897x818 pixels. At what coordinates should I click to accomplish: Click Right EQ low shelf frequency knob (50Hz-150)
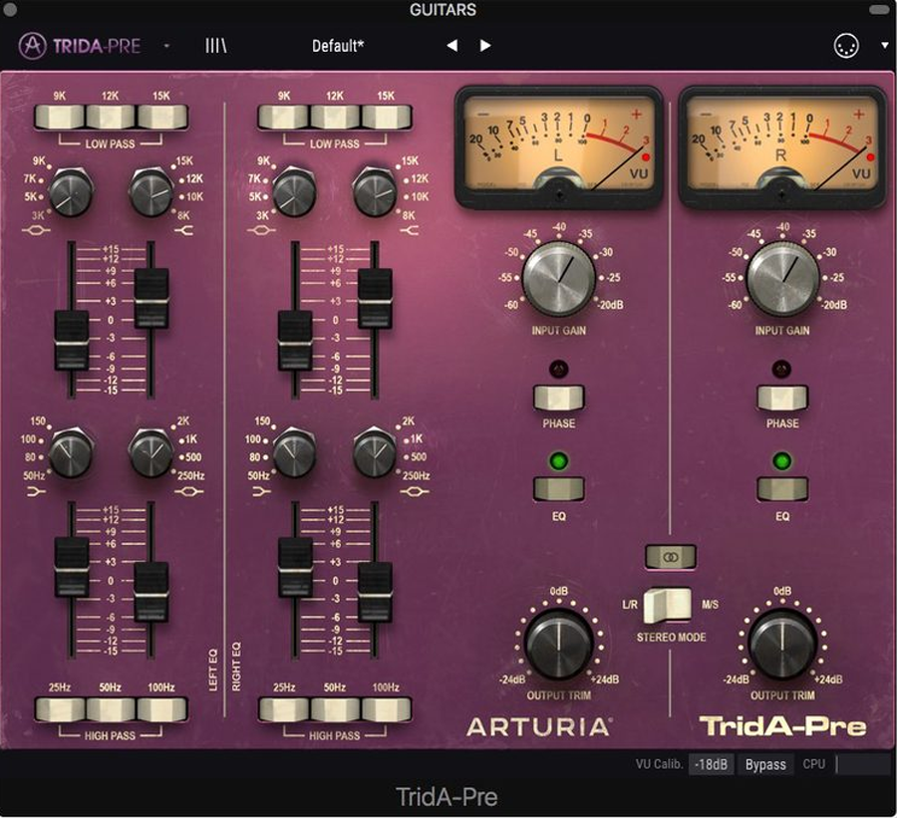point(294,452)
